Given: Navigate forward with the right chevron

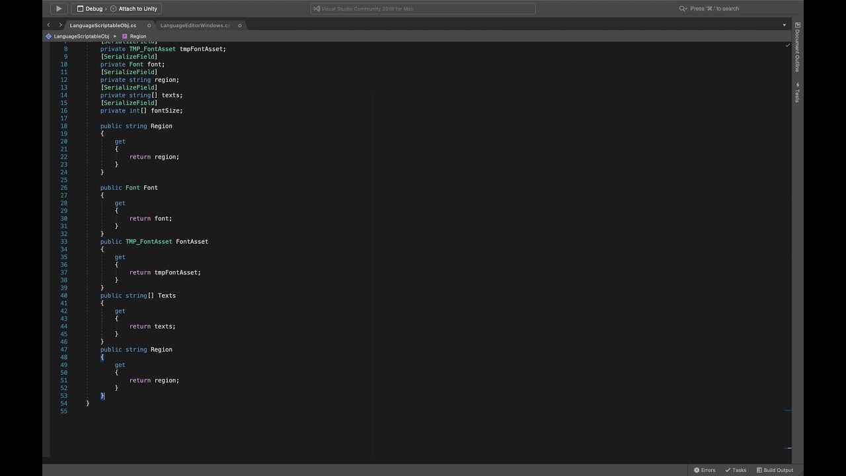Looking at the screenshot, I should coord(60,25).
